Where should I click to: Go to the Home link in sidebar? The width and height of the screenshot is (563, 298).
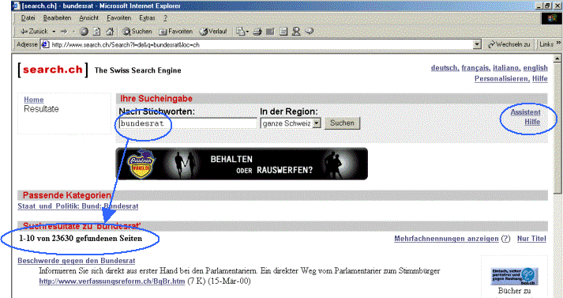(x=34, y=100)
